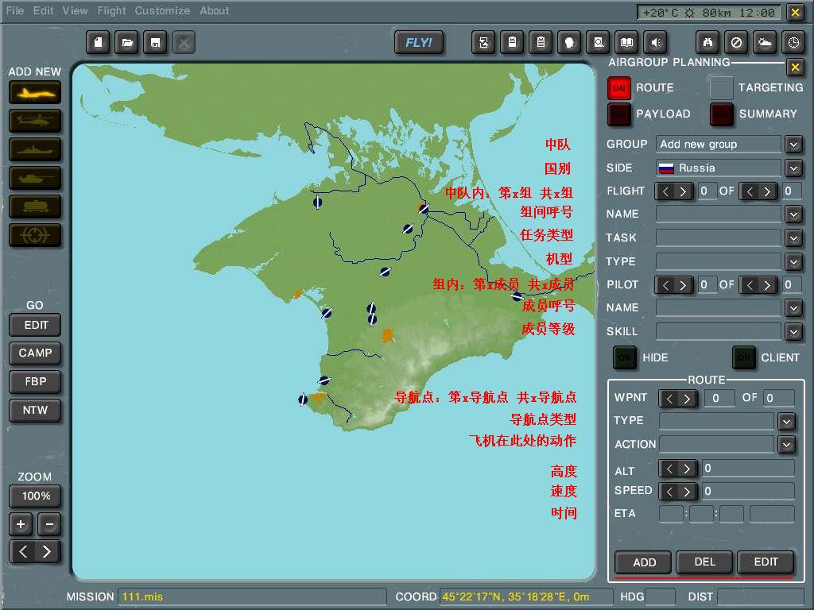Open the GROUP dropdown list
Image resolution: width=814 pixels, height=610 pixels.
click(793, 145)
